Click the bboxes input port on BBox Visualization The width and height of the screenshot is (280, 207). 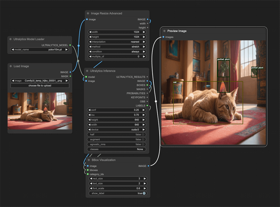pos(88,170)
